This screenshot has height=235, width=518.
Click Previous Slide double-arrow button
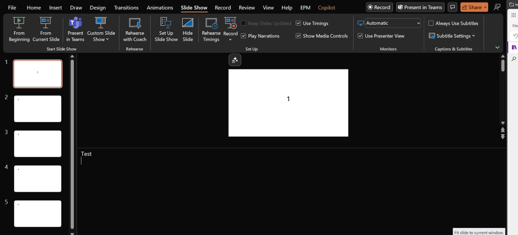point(503,130)
